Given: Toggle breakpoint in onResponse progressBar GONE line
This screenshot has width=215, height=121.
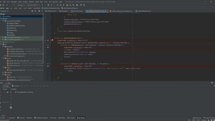Looking at the screenshot, I should [48, 47].
